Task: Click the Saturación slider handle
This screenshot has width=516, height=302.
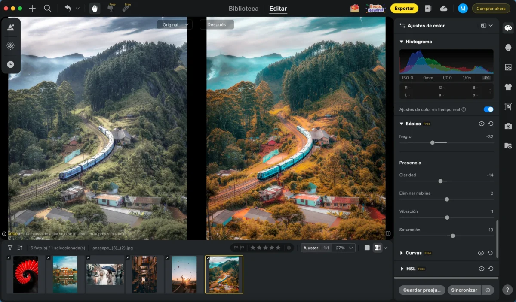Action: [x=452, y=236]
